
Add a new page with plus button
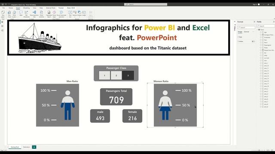(x=34, y=147)
